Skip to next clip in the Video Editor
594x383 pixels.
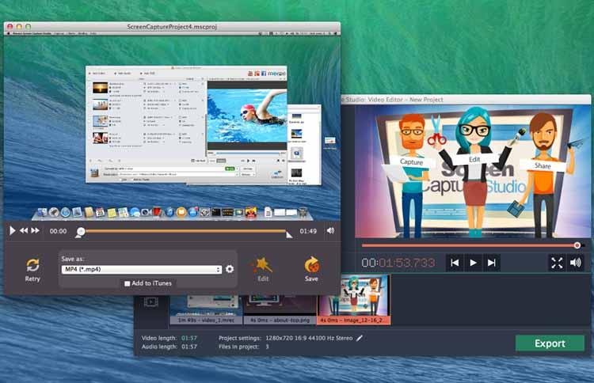(491, 263)
